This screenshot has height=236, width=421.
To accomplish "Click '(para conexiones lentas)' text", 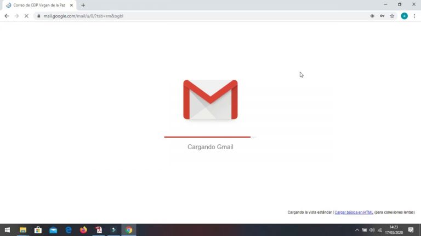I will point(395,212).
